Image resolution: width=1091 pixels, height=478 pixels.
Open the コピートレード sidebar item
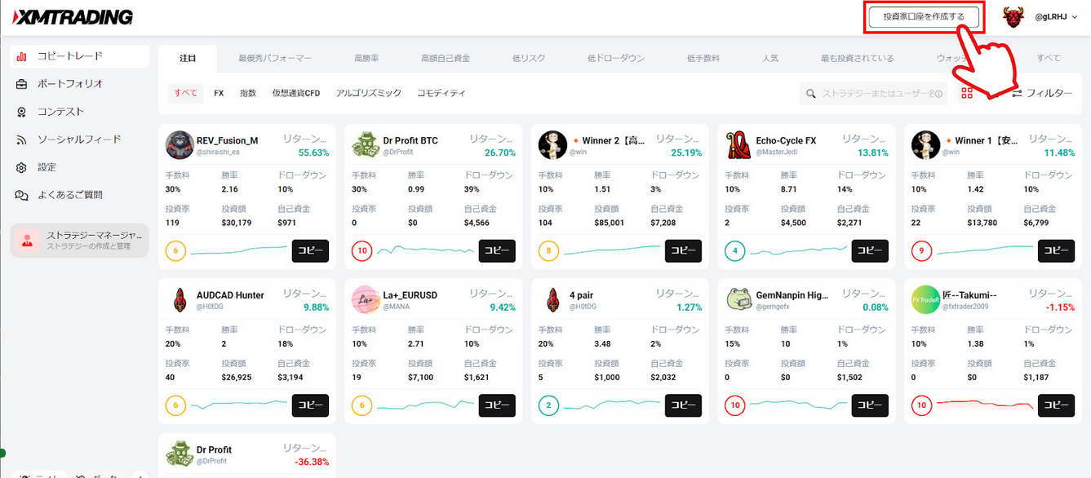coord(79,56)
